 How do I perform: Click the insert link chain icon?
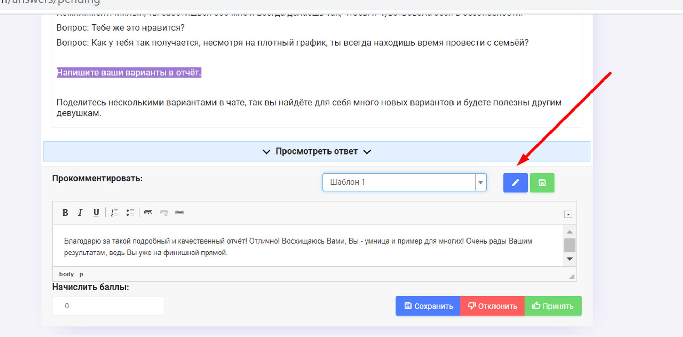(148, 213)
